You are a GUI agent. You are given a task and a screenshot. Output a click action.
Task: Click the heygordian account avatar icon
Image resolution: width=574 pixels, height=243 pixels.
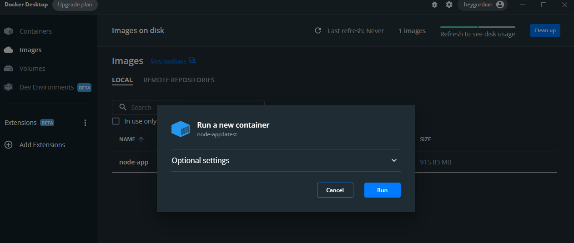tap(500, 5)
